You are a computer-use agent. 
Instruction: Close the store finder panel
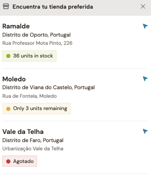[x=143, y=6]
